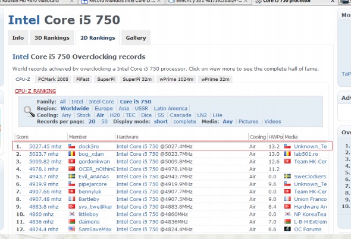Filter media by Pictures

[x=248, y=121]
